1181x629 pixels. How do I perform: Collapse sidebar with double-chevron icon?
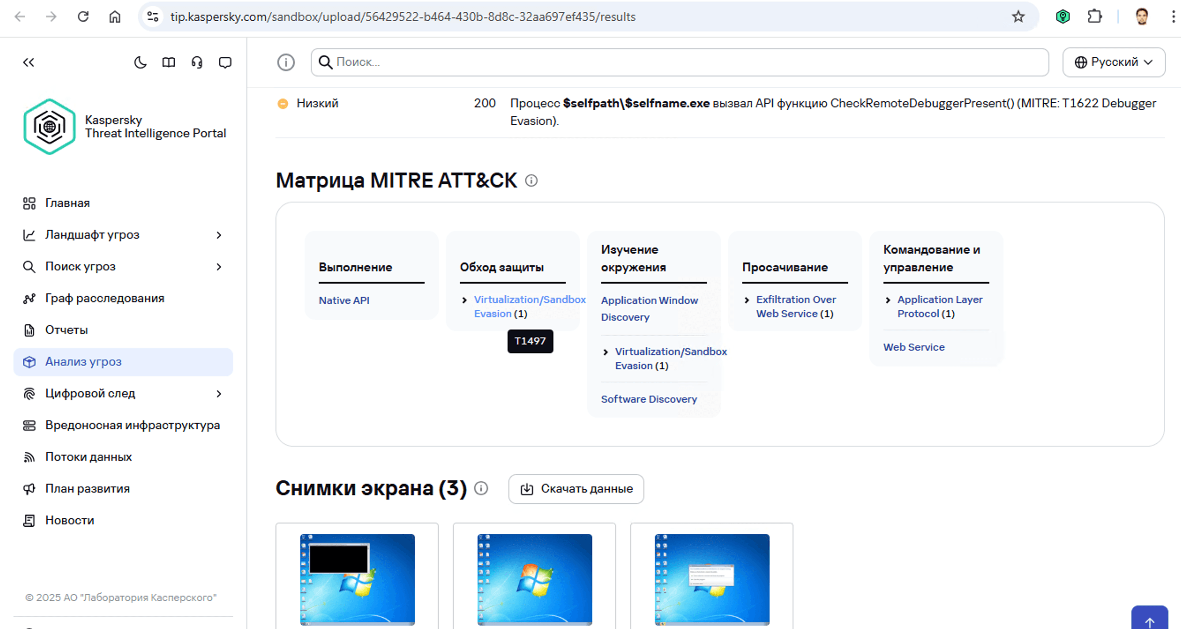point(28,62)
